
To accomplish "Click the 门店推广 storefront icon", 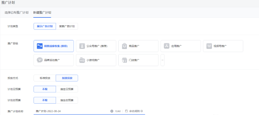I will click(x=124, y=60).
